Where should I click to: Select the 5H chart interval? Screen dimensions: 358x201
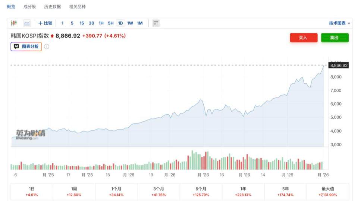tap(110, 23)
